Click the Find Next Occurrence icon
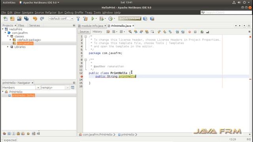Screen dimensions: 253x142 point(141,32)
